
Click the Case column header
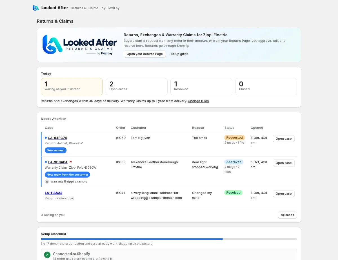pos(49,128)
